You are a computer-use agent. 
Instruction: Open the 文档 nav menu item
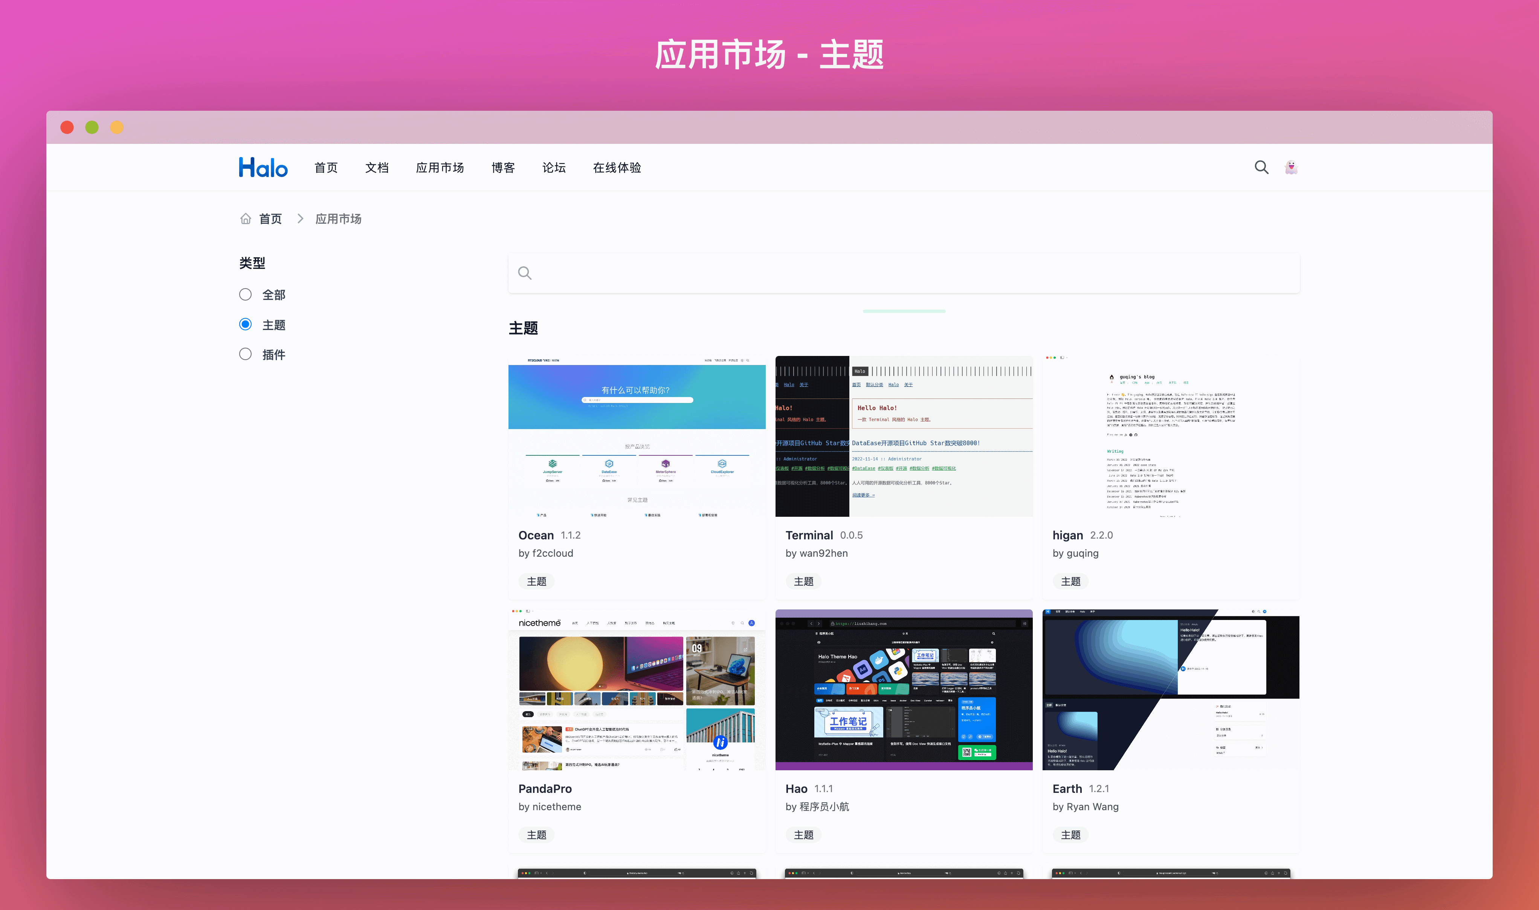pyautogui.click(x=377, y=167)
